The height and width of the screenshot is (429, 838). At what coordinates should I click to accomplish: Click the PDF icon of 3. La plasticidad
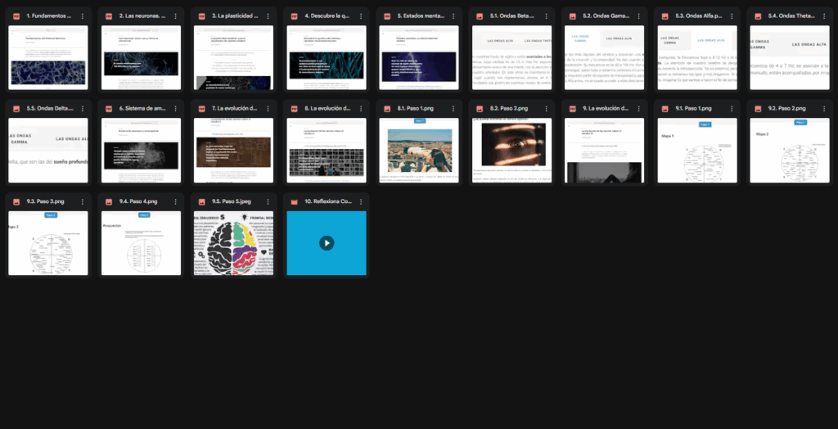click(201, 16)
